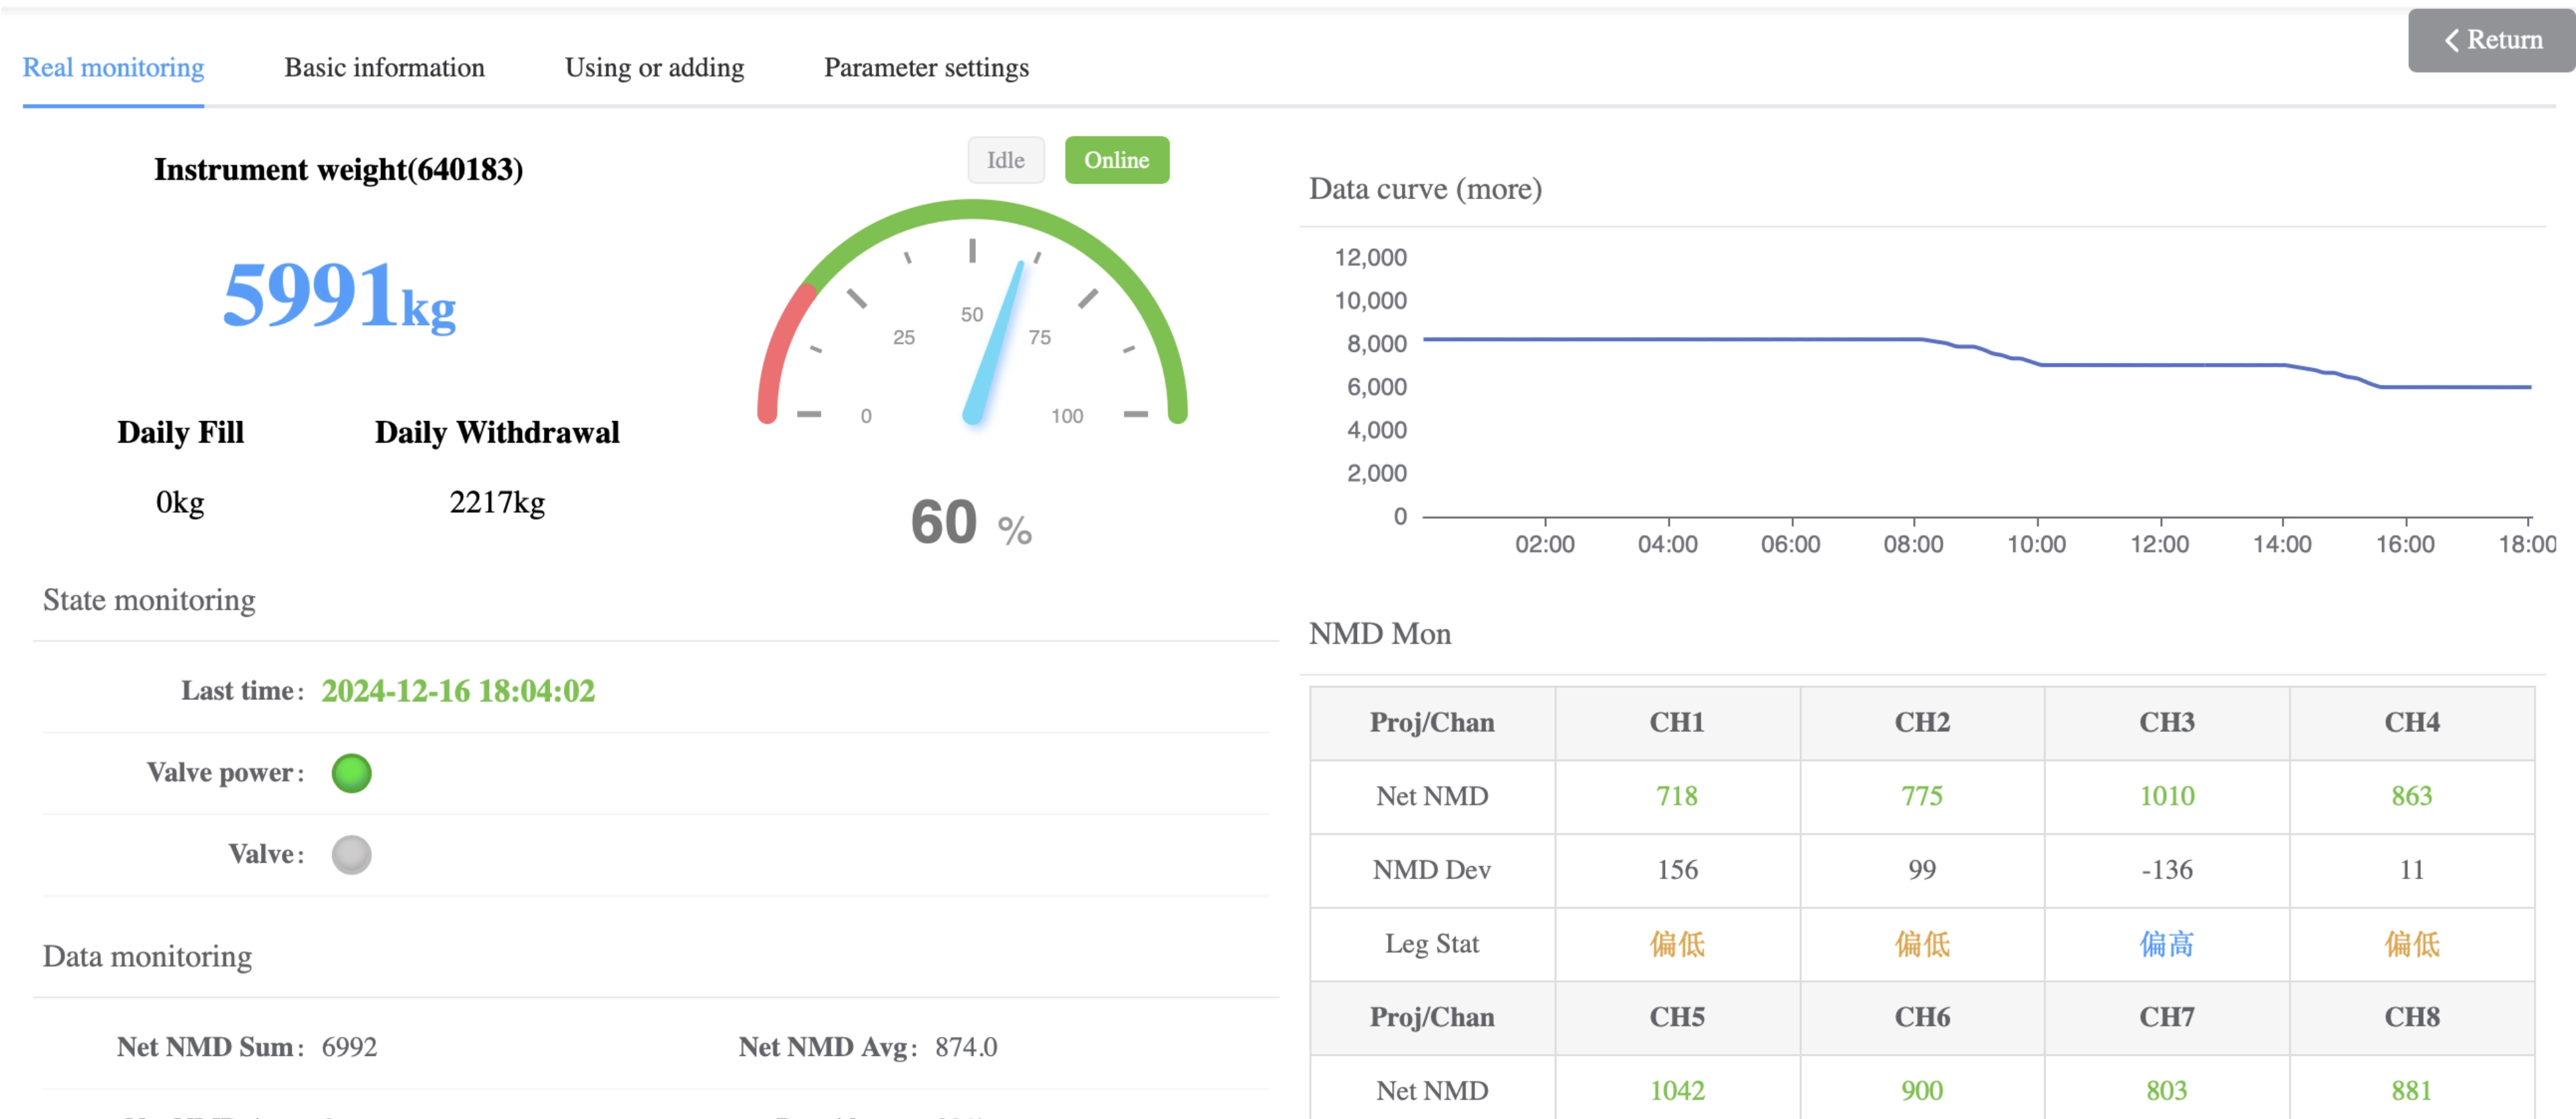Click CH3 Net NMD value 1010
Viewport: 2576px width, 1119px height.
2167,795
